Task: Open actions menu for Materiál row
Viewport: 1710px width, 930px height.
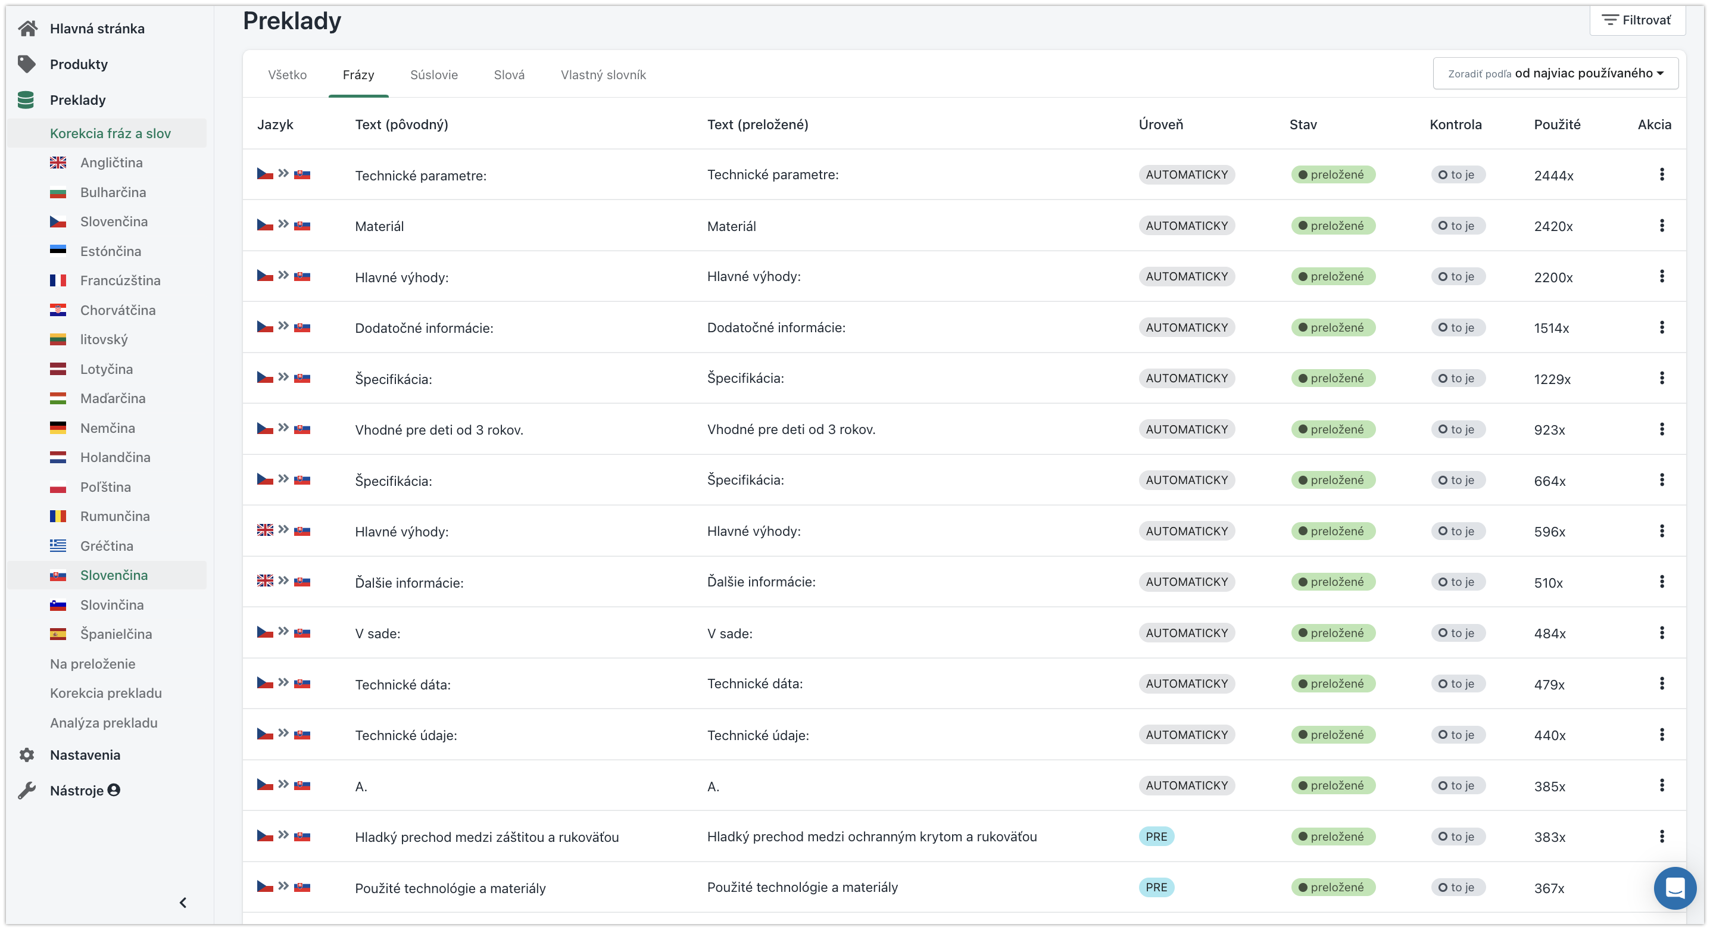Action: click(1662, 225)
